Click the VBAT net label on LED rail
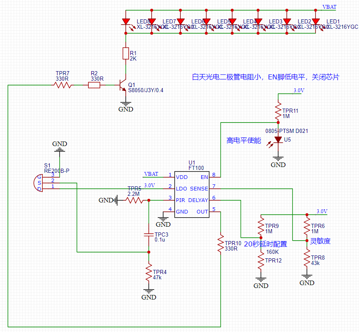Viewport: 359px width, 332px height. [329, 7]
